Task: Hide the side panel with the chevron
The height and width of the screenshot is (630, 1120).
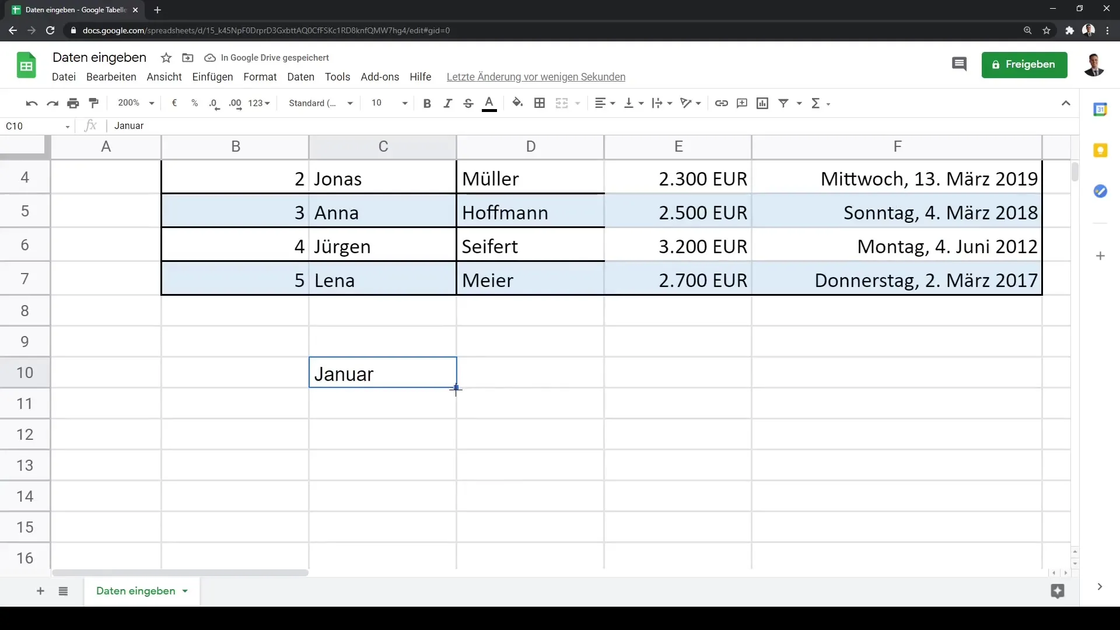Action: (x=1100, y=587)
